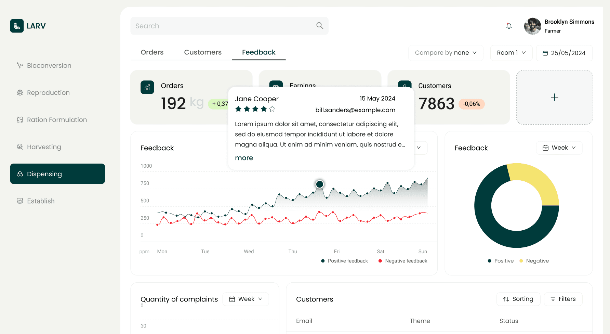Click the LARV logo icon
Viewport: 610px width, 334px height.
(x=17, y=26)
